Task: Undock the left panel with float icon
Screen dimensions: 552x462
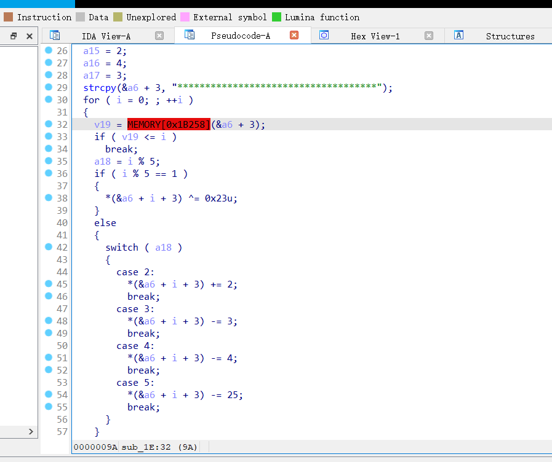Action: point(14,36)
